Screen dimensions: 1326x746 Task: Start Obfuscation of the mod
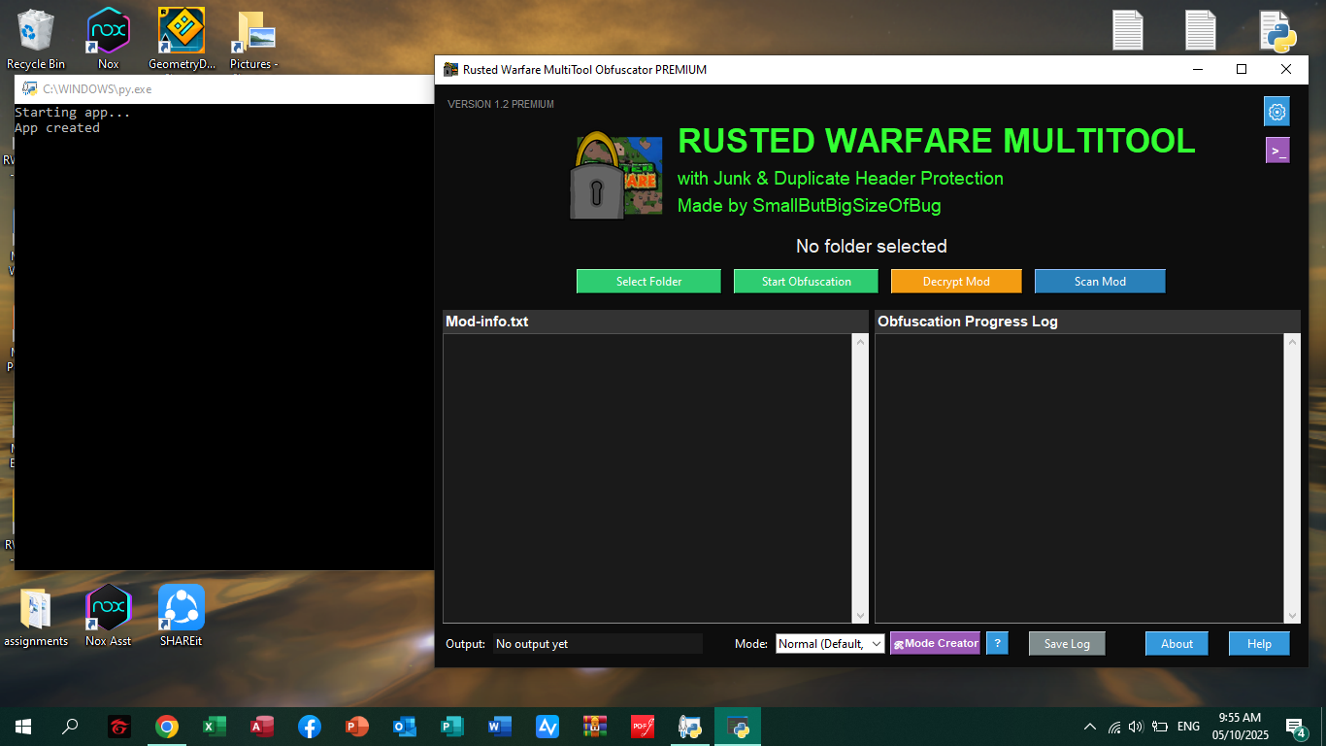[806, 281]
